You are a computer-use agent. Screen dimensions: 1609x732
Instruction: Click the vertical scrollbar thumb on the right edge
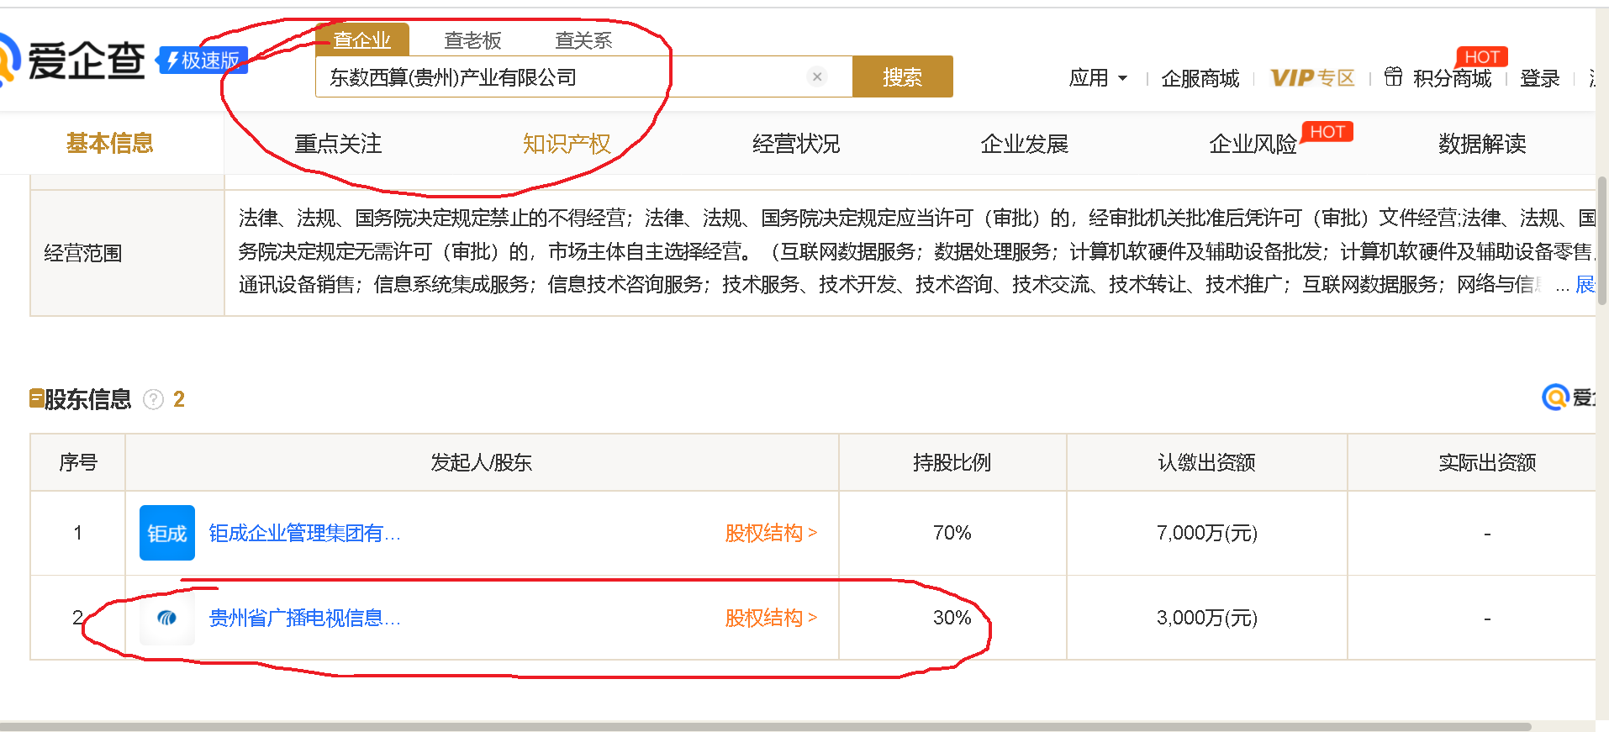tap(1602, 240)
